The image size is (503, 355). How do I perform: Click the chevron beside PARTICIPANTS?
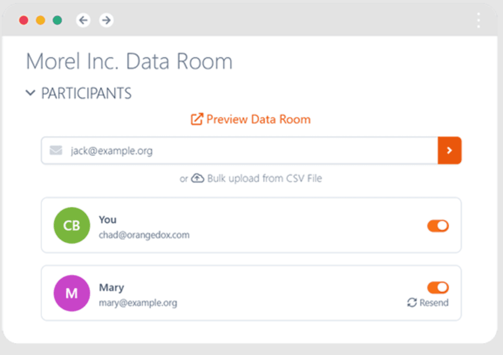30,93
